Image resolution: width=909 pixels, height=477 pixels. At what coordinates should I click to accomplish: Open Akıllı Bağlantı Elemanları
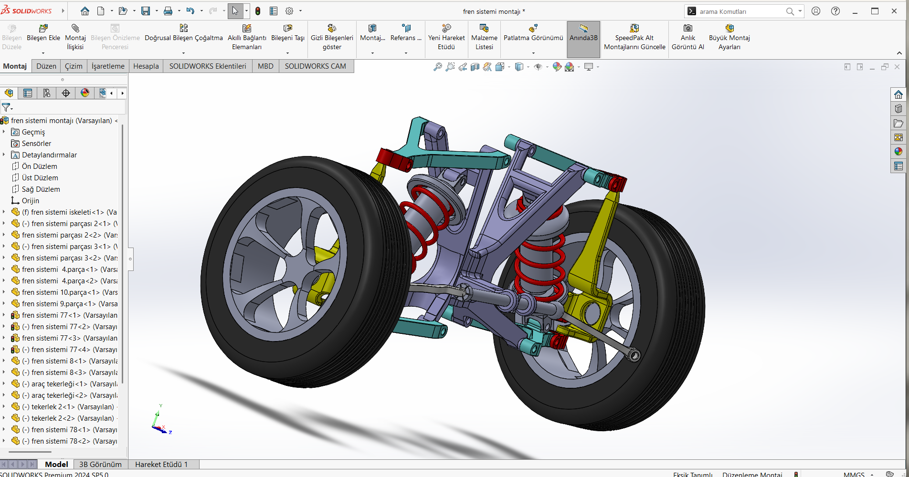pyautogui.click(x=247, y=37)
